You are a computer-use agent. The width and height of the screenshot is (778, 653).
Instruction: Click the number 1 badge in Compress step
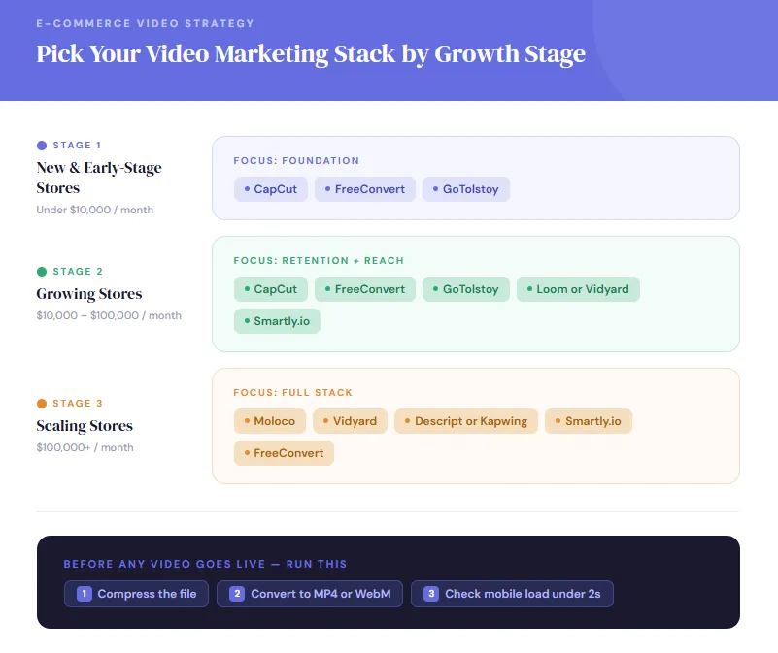coord(85,594)
